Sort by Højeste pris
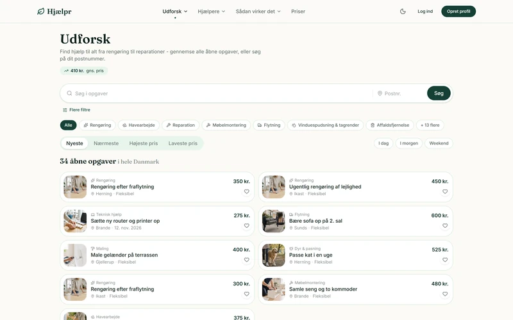This screenshot has width=513, height=320. 143,143
